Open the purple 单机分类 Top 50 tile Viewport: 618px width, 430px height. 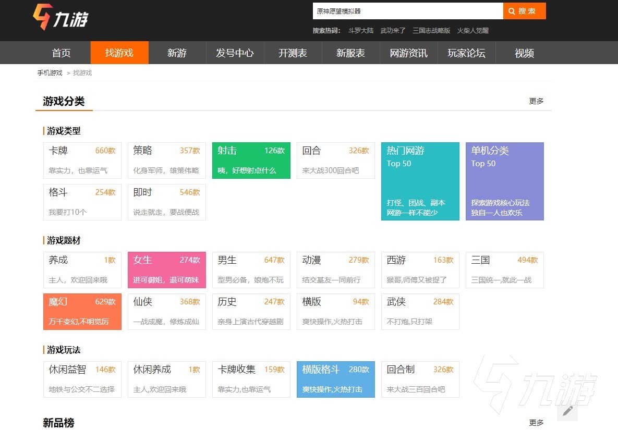click(504, 181)
